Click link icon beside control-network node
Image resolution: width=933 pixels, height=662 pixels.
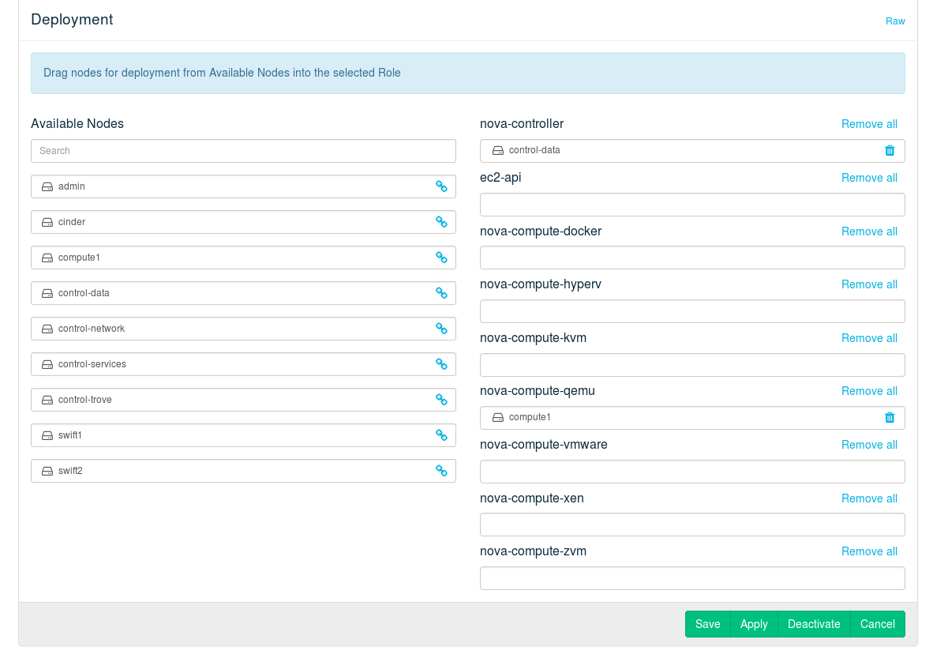(441, 329)
